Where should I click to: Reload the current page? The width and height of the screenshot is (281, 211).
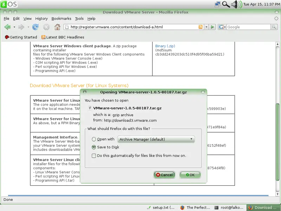(35, 27)
